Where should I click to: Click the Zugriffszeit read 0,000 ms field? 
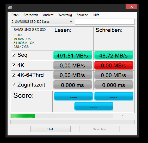[x=73, y=85]
